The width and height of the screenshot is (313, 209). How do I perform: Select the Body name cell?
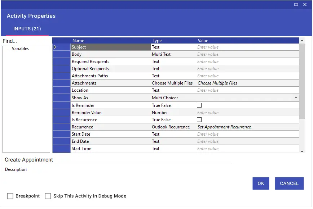point(111,54)
